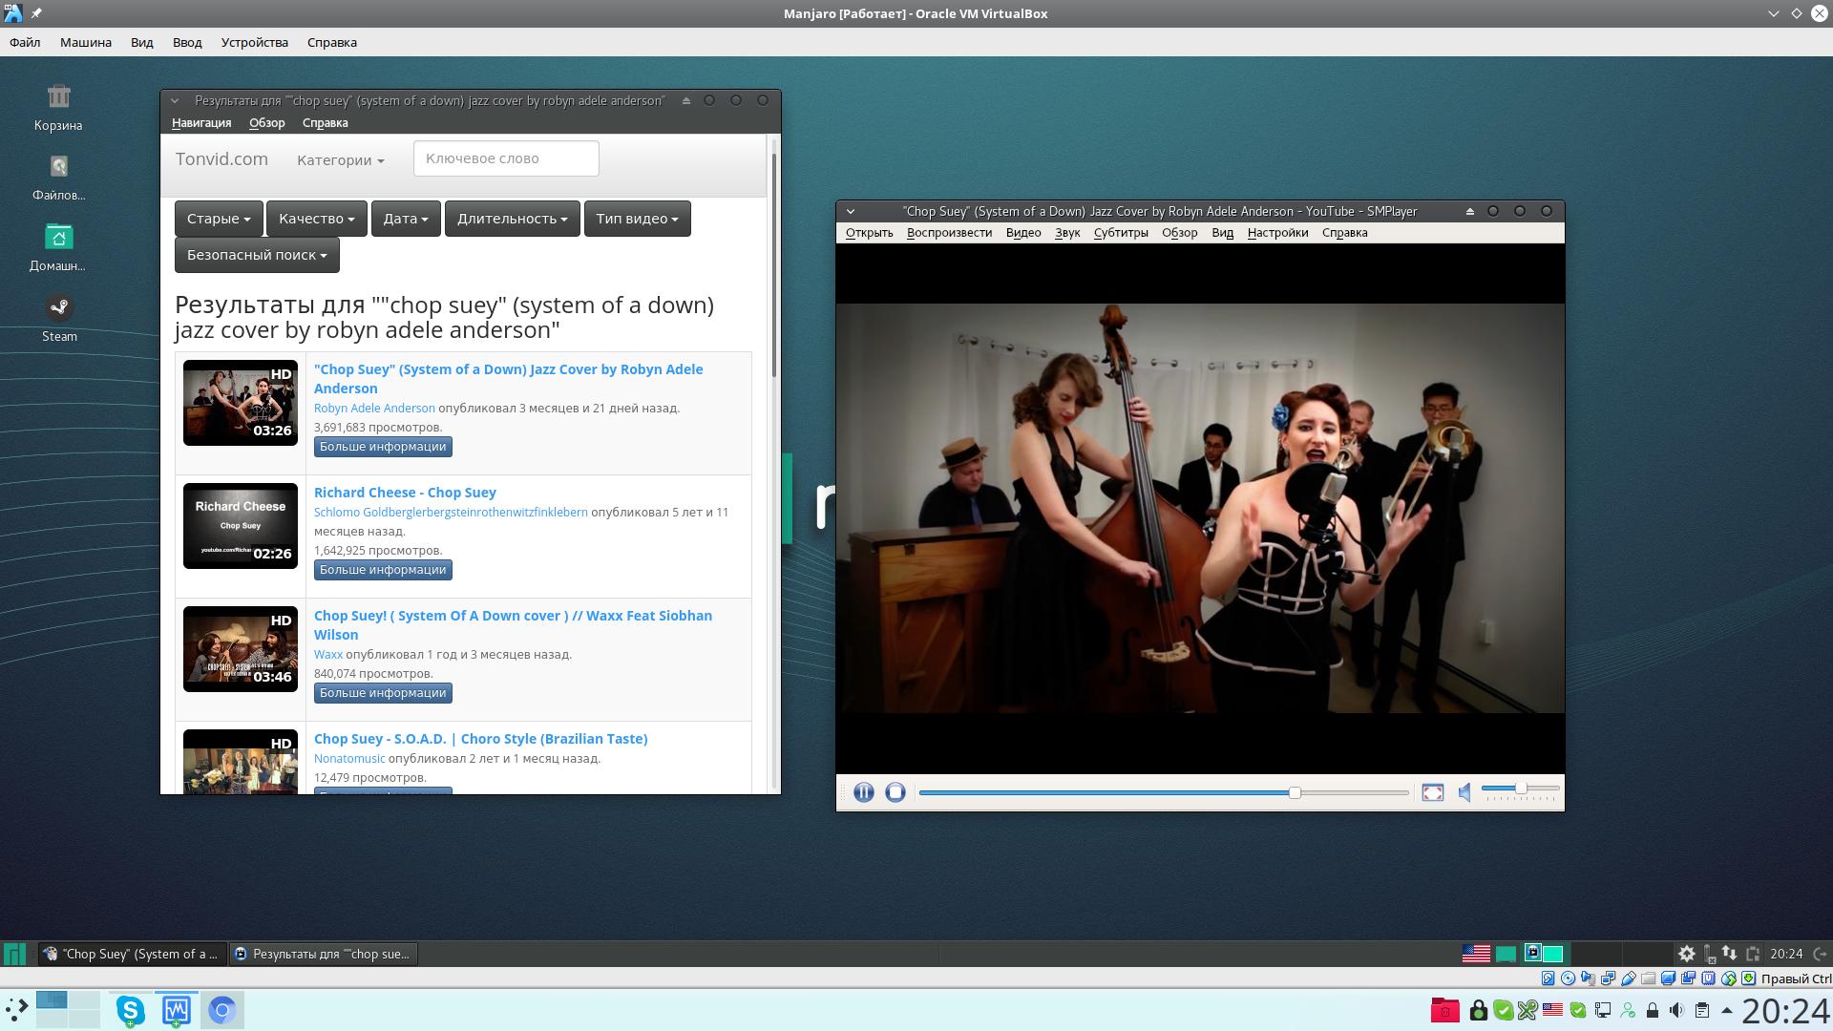Open Richard Cheese - Chop Suey video link
Viewport: 1833px width, 1031px height.
[x=405, y=493]
